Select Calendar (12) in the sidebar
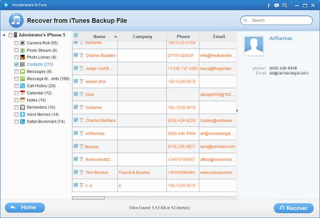The image size is (320, 218). coord(39,93)
